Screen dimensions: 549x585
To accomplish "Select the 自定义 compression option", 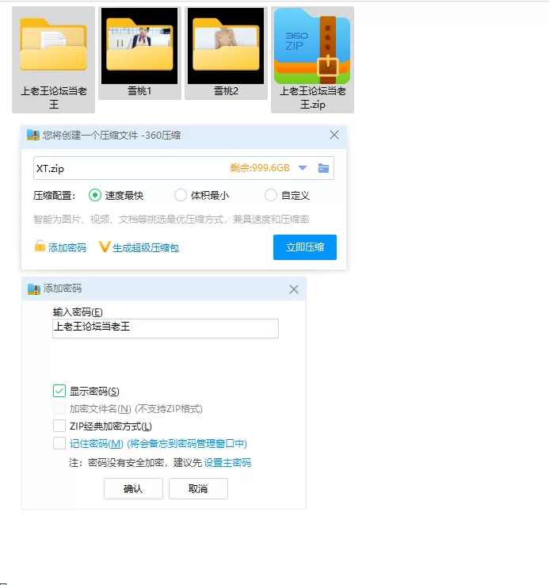I will coord(271,195).
